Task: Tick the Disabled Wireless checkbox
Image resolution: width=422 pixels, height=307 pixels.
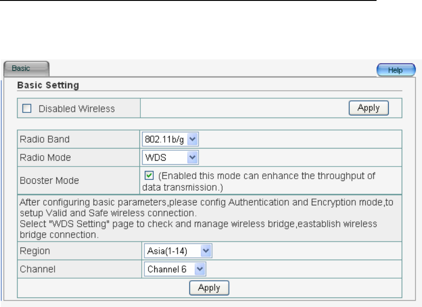Action: click(27, 109)
